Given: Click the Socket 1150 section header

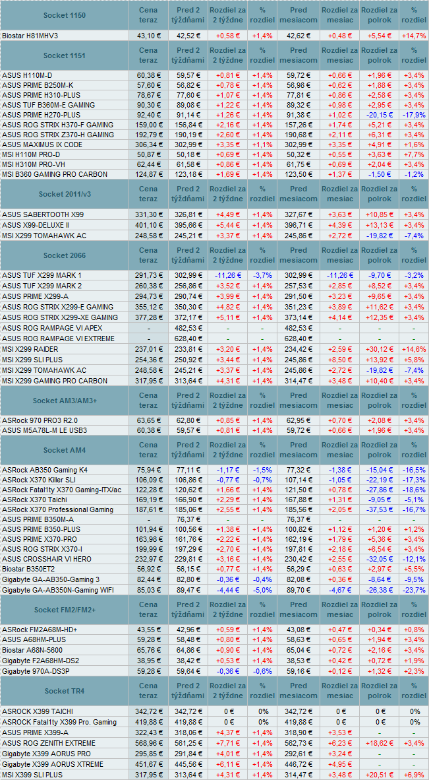Looking at the screenshot, I should pyautogui.click(x=65, y=15).
